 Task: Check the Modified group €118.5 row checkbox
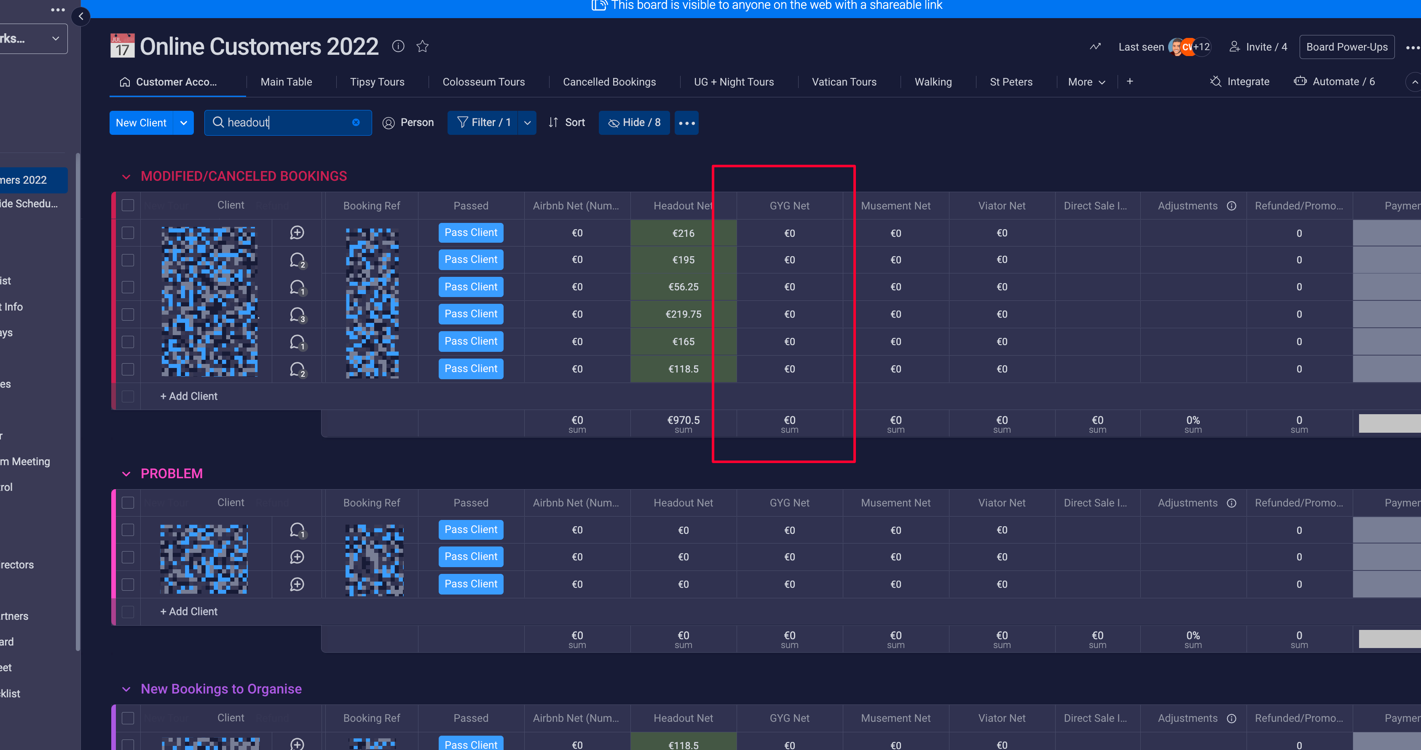[128, 369]
